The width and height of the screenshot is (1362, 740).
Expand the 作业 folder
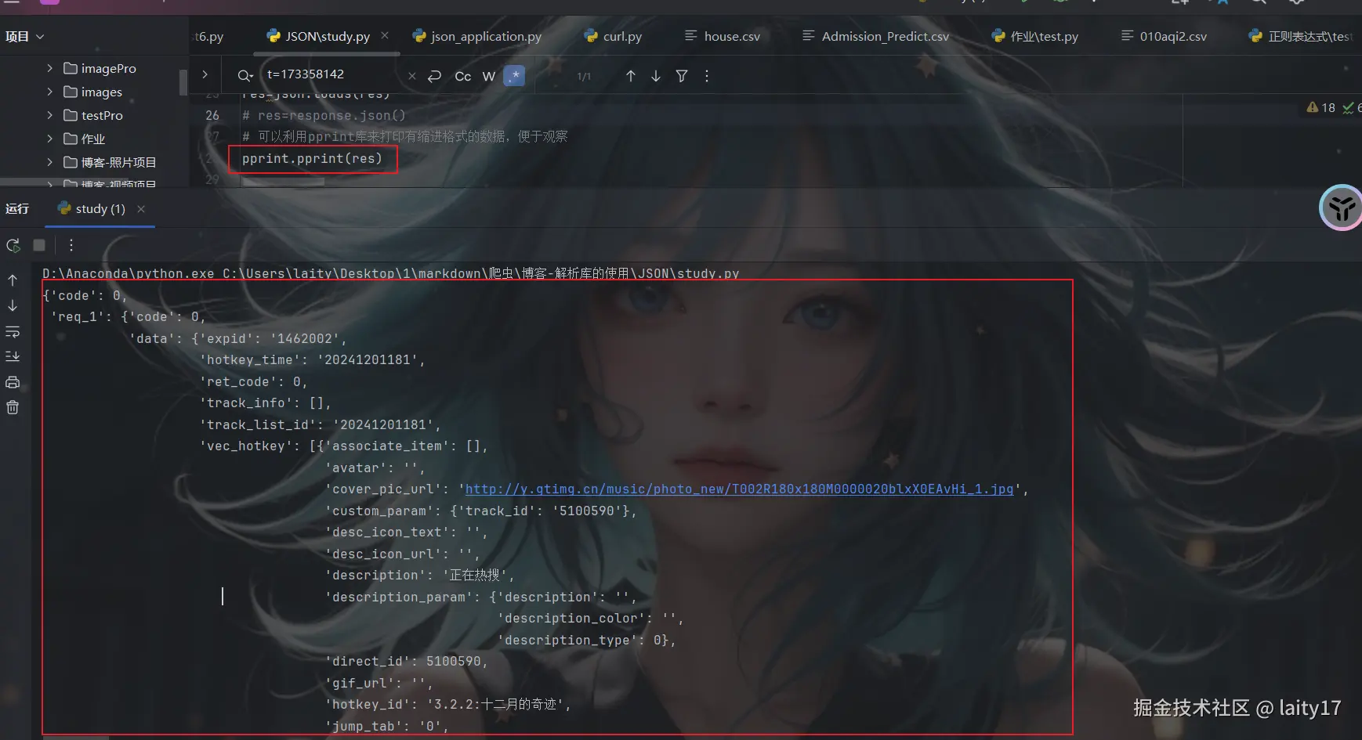(49, 139)
